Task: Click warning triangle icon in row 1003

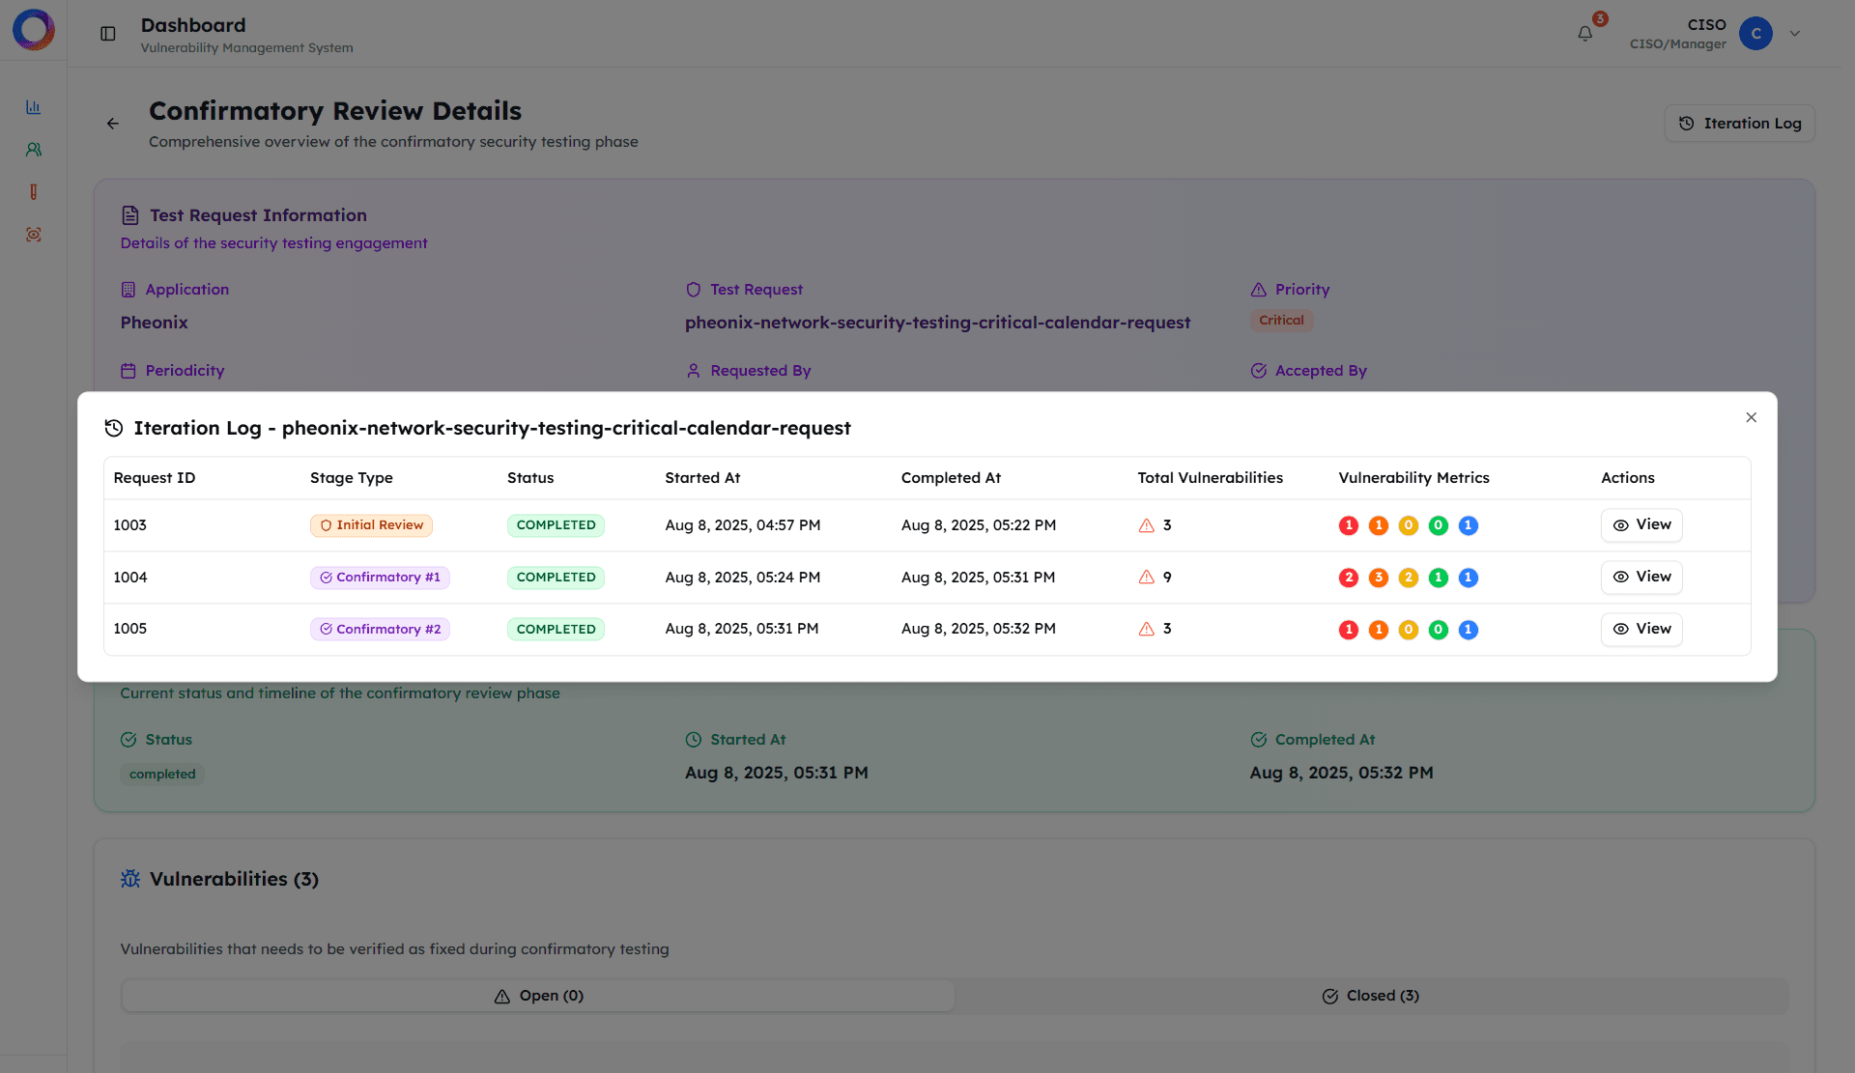Action: click(x=1147, y=525)
